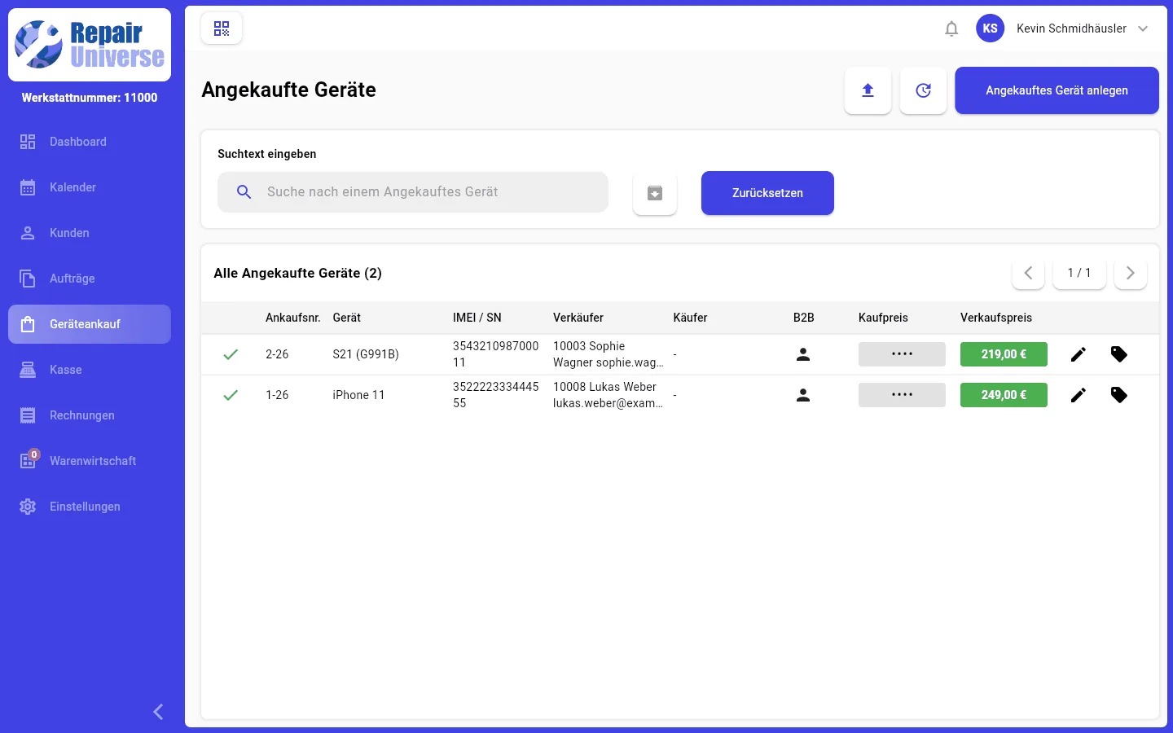Click the Verkaufspreis column header

[996, 318]
